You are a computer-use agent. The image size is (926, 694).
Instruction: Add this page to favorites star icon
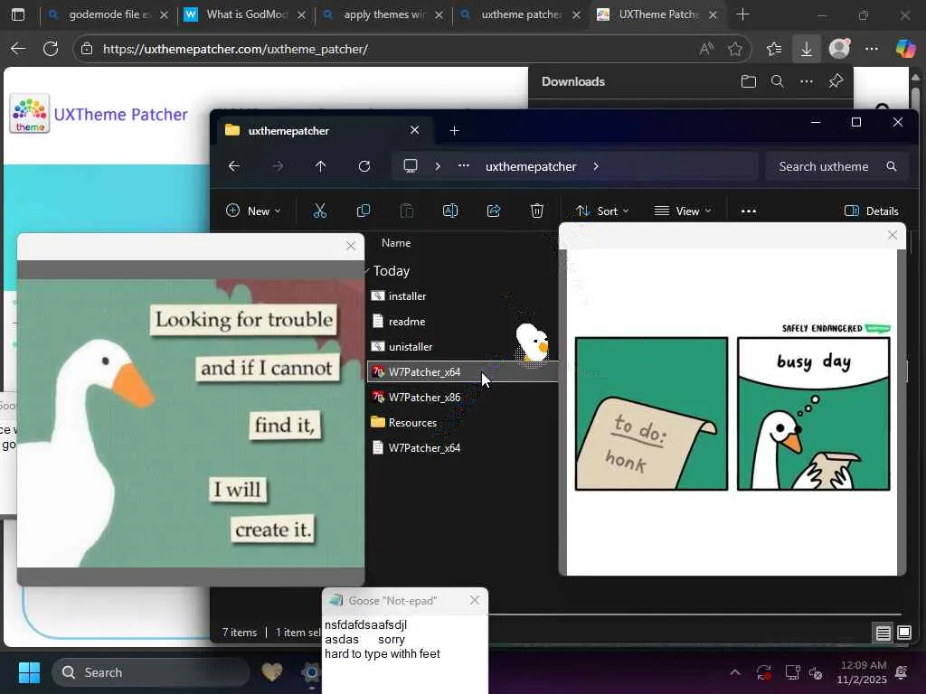click(x=734, y=49)
